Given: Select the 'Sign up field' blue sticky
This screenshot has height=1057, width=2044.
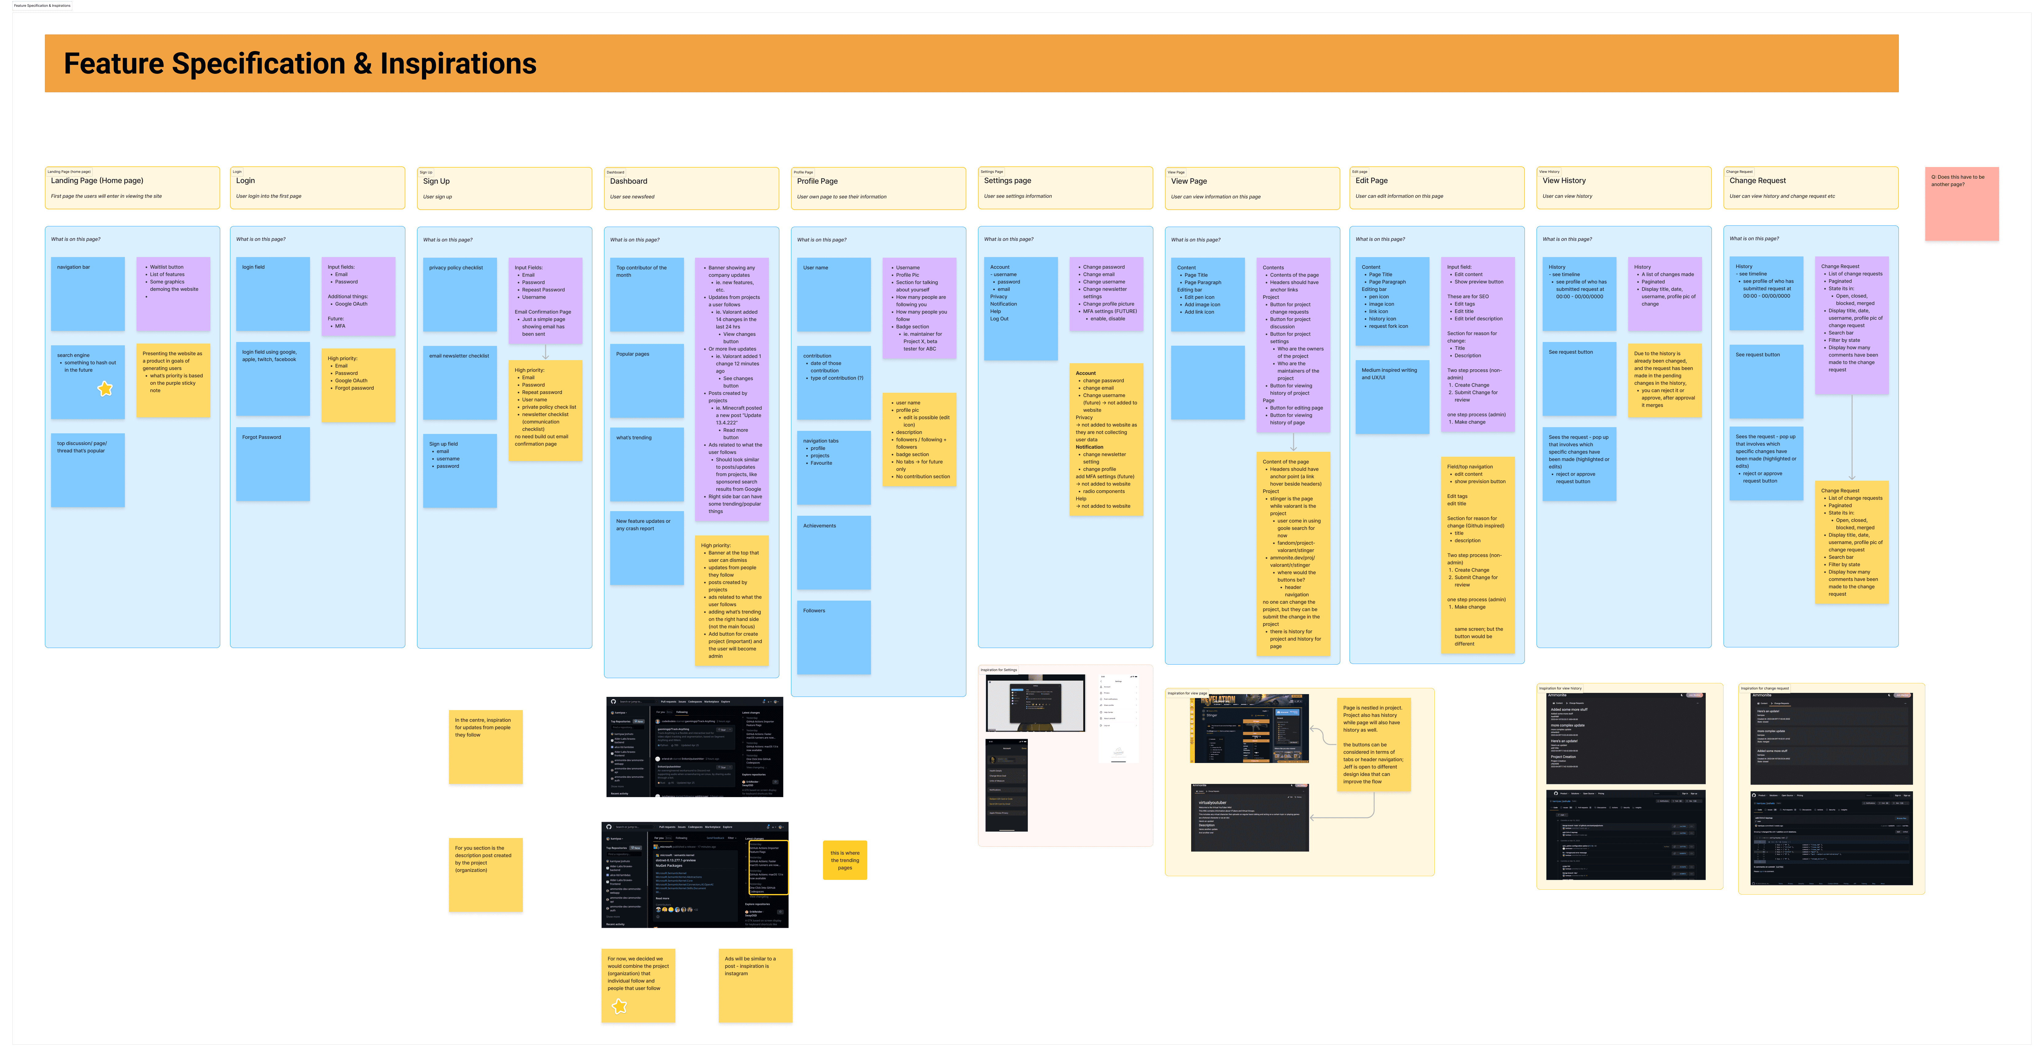Looking at the screenshot, I should tap(460, 471).
